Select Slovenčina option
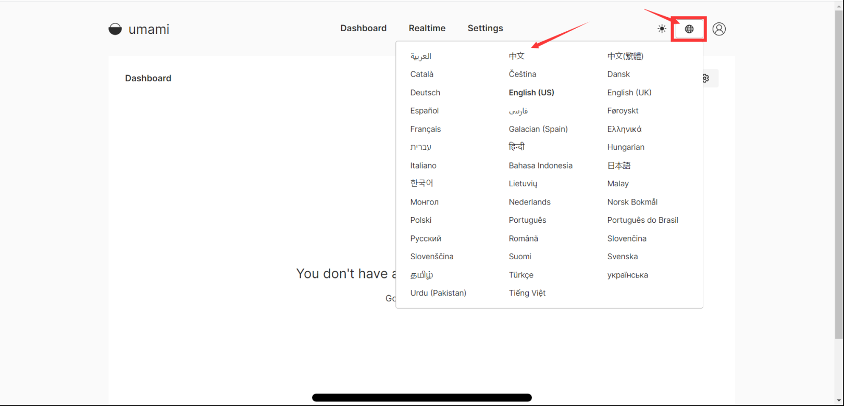 click(627, 238)
